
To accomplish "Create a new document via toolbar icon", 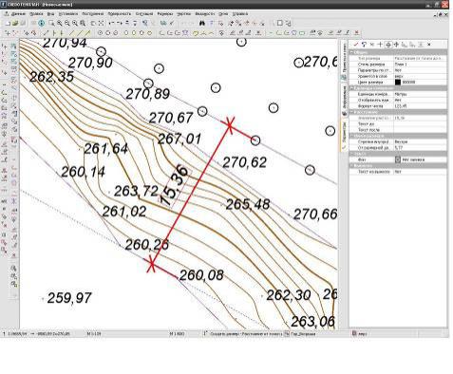I will pyautogui.click(x=8, y=23).
